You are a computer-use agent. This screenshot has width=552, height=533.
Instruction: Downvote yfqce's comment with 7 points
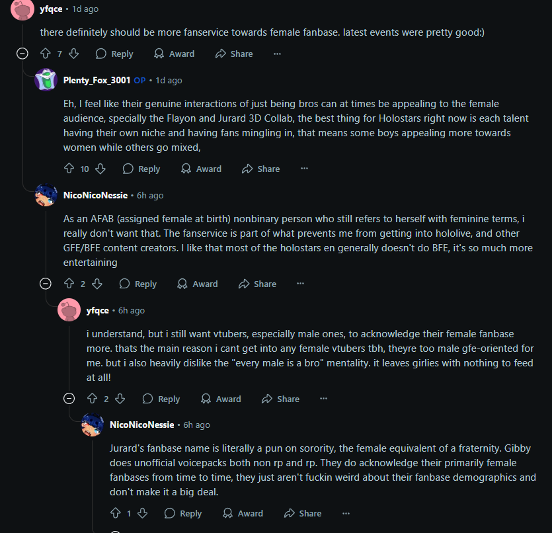73,54
